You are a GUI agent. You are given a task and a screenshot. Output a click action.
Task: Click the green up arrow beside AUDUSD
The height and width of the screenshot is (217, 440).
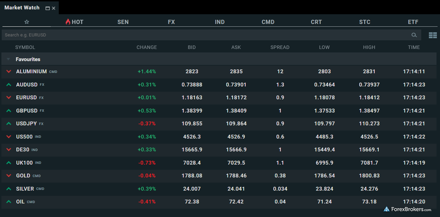[x=9, y=85]
